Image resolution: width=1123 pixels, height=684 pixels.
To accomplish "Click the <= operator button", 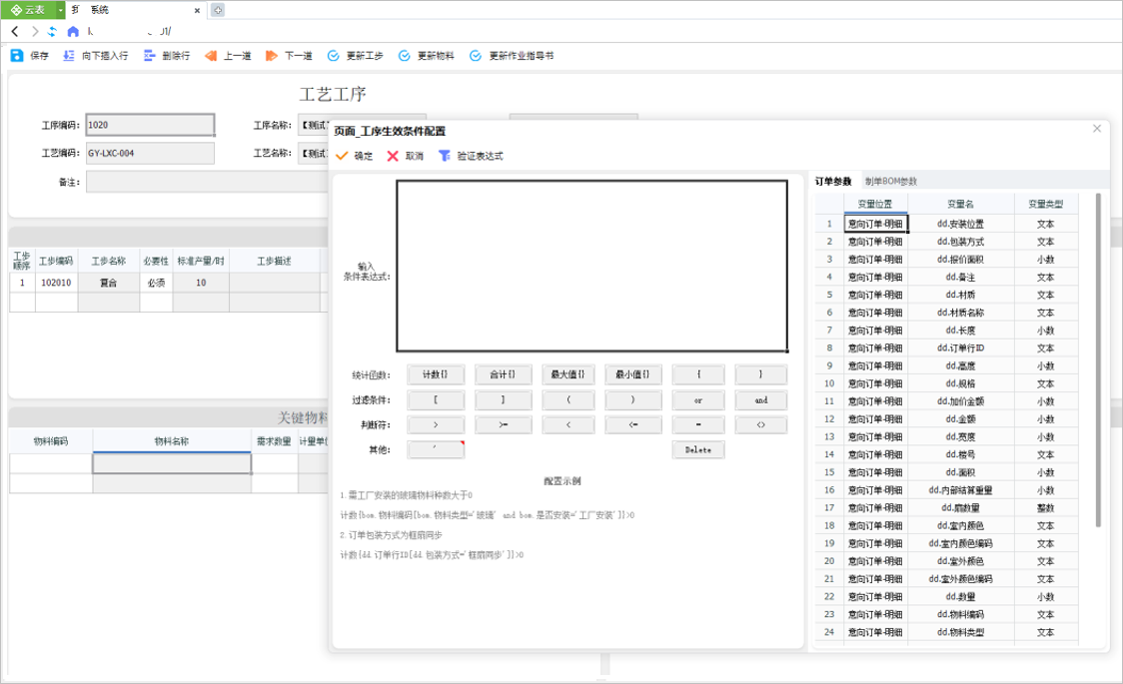I will pyautogui.click(x=632, y=425).
